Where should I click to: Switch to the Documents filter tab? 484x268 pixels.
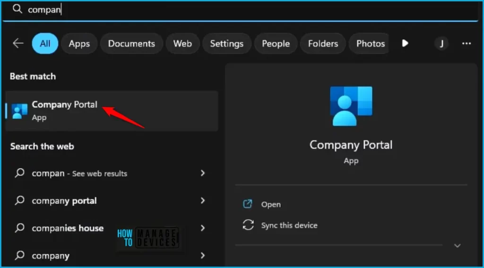[131, 43]
